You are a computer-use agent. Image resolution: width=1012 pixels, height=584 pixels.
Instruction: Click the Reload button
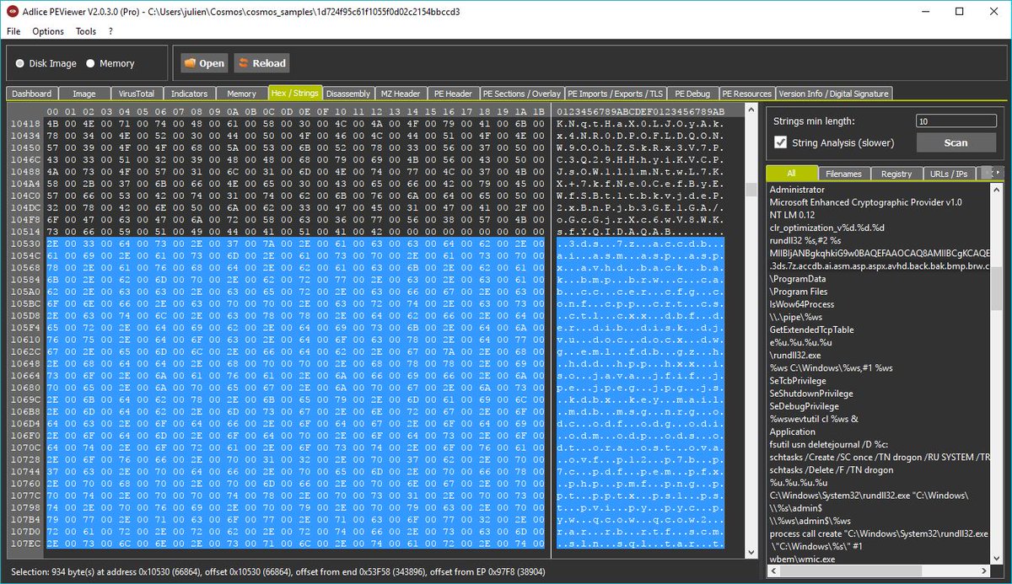pyautogui.click(x=261, y=63)
